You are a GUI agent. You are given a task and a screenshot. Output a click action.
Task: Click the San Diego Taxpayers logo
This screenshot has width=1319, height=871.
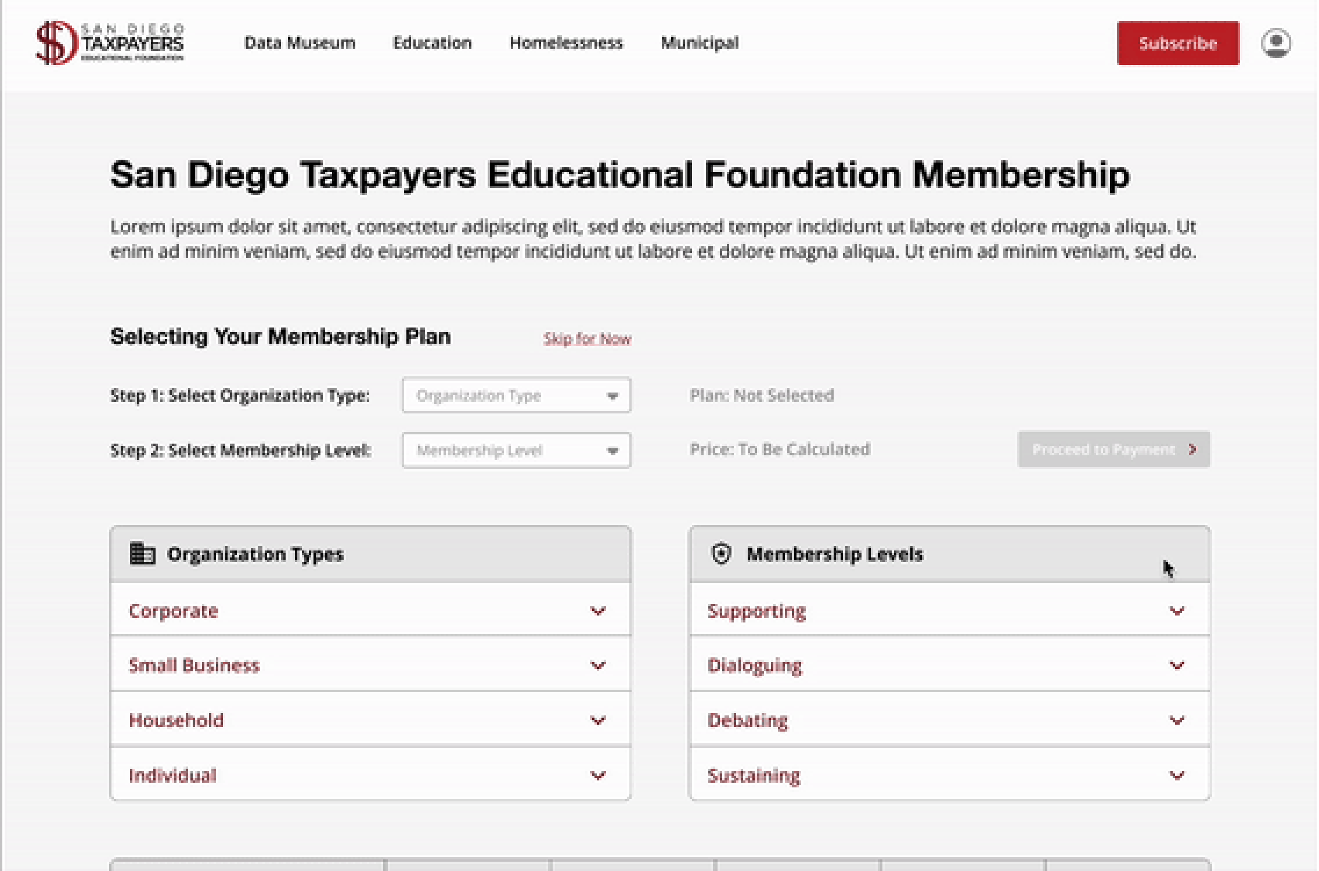pyautogui.click(x=110, y=42)
